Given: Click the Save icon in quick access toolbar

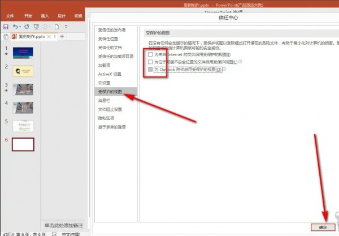Looking at the screenshot, I should click(x=6, y=27).
